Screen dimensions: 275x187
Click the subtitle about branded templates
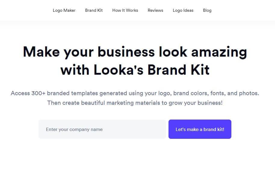tap(135, 98)
